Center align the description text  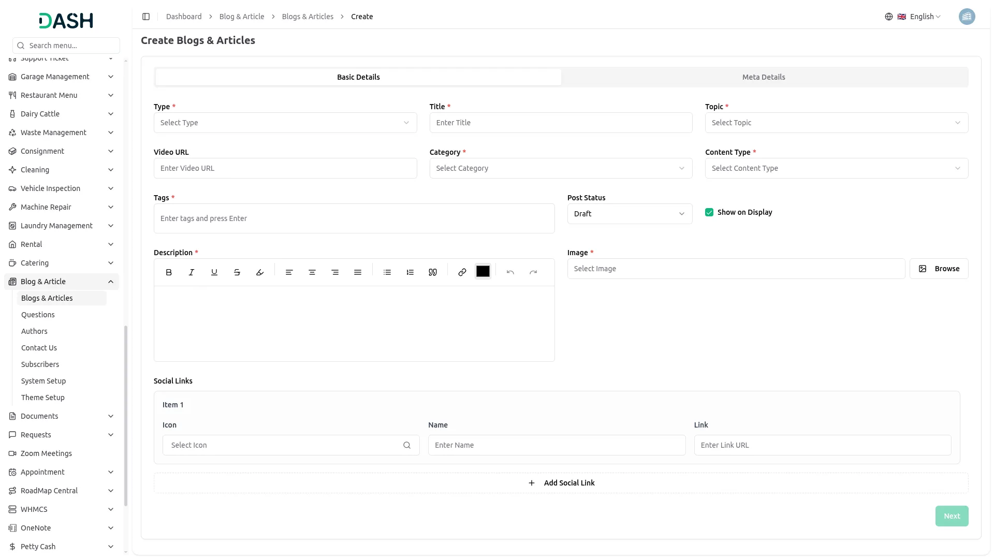pos(312,272)
